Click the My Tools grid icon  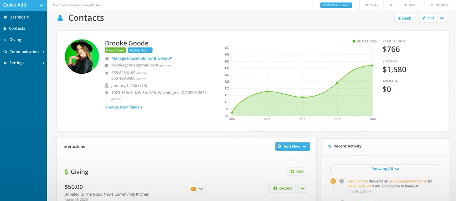(432, 5)
